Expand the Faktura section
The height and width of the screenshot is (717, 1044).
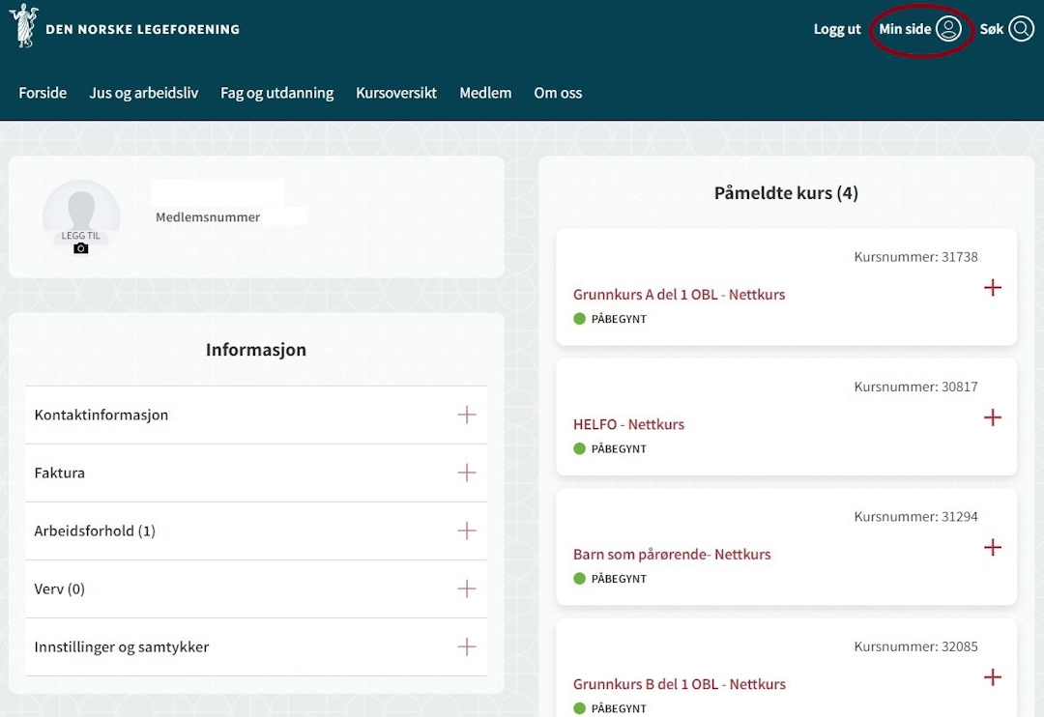click(x=467, y=473)
